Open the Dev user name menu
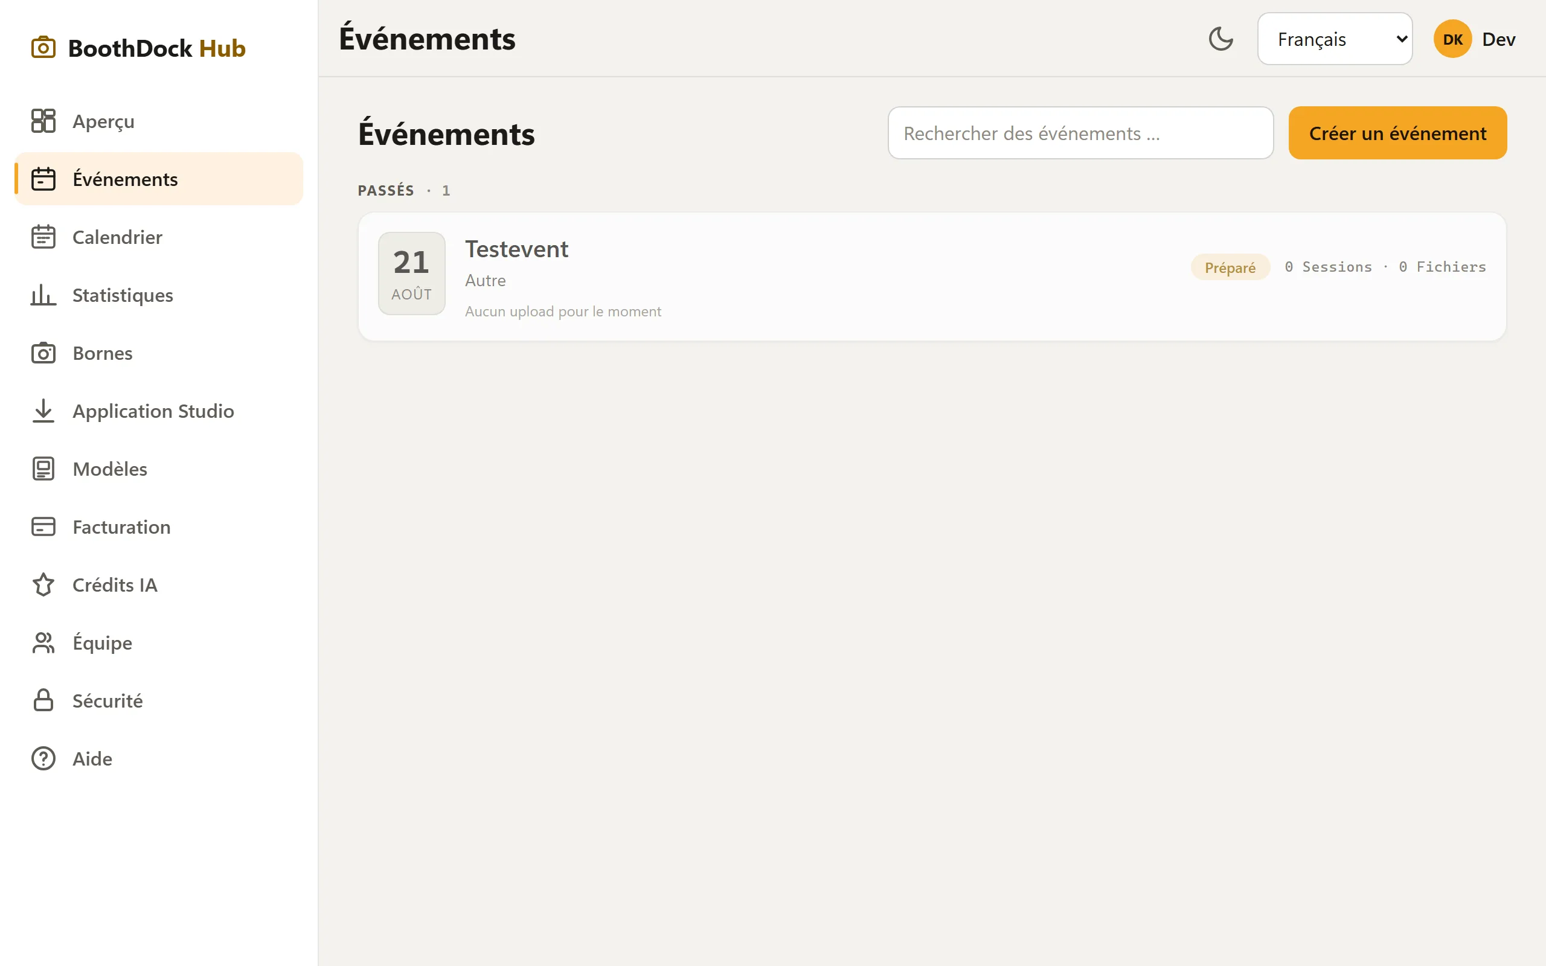Screen dimensions: 1546x966 tap(1498, 40)
